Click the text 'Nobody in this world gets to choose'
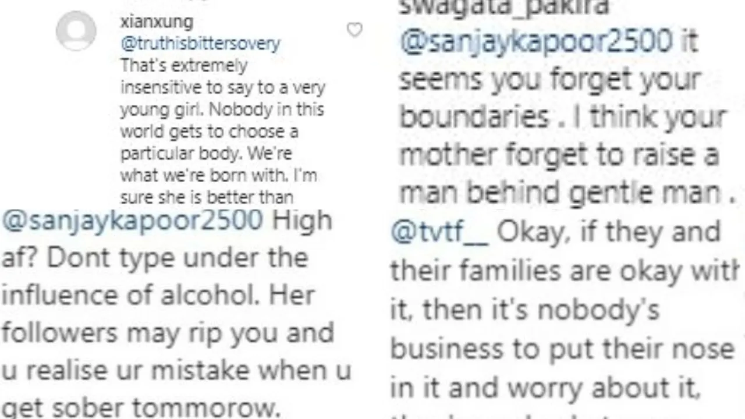 (x=222, y=120)
